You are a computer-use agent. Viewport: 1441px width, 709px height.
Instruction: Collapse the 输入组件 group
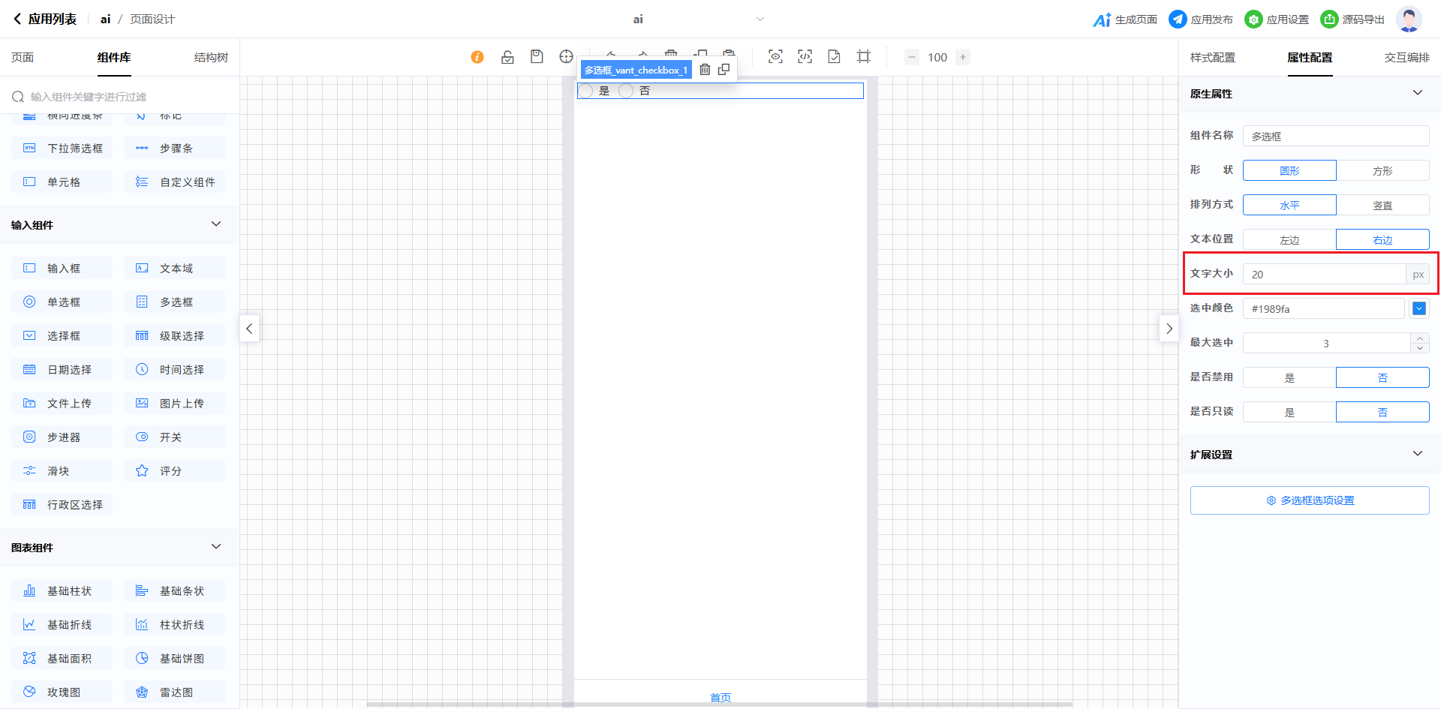click(x=216, y=224)
